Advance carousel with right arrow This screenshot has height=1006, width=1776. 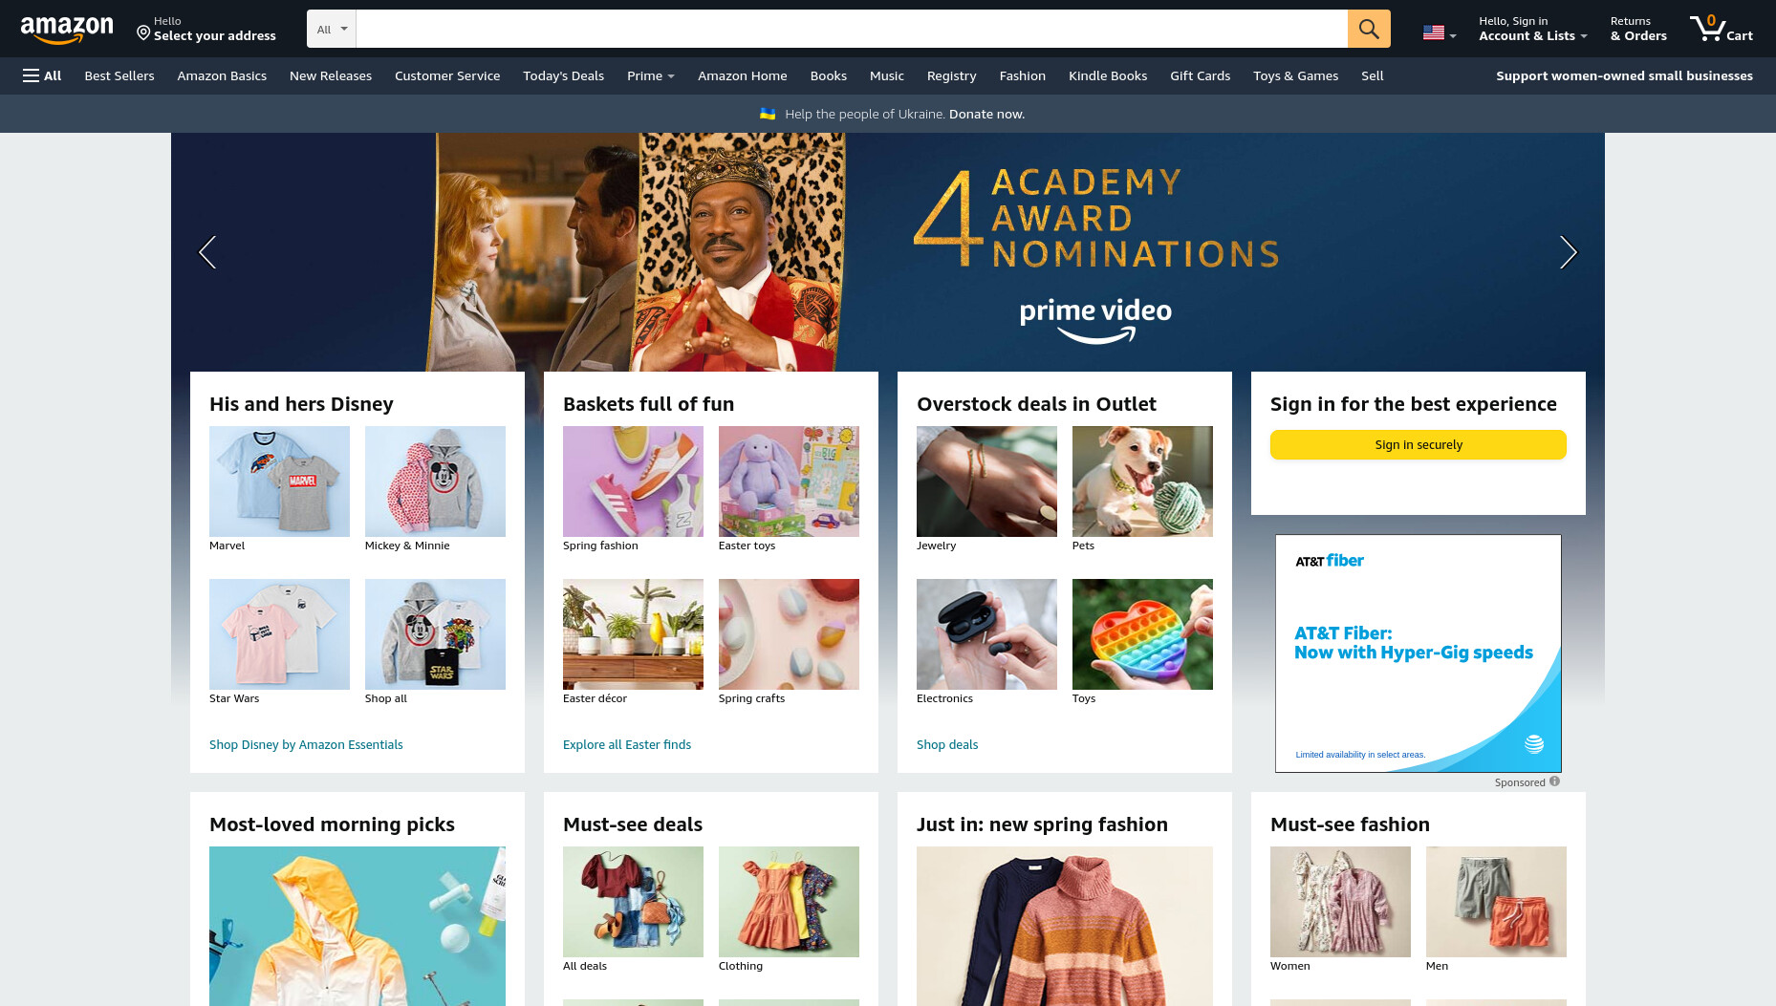point(1568,252)
